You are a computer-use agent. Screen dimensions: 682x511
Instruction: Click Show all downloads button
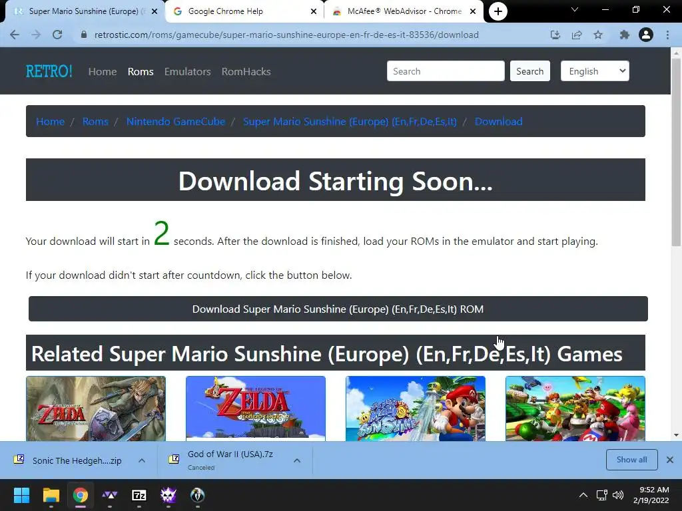631,460
